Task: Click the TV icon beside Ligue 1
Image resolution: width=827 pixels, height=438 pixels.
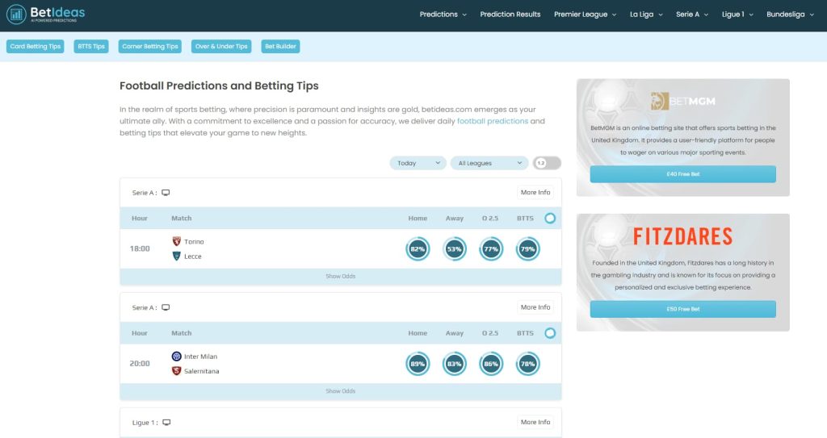Action: click(x=166, y=423)
